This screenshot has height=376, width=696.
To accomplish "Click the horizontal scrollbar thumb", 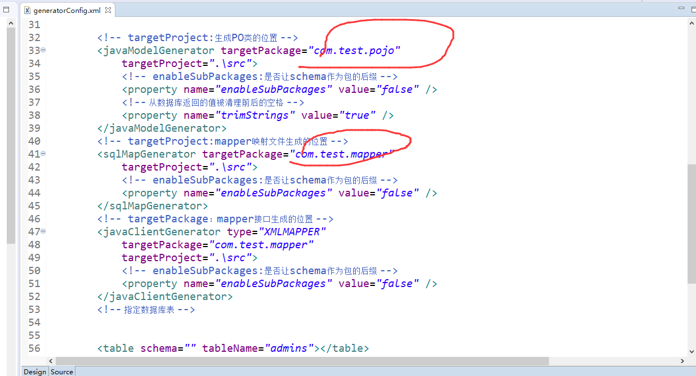I will click(302, 361).
